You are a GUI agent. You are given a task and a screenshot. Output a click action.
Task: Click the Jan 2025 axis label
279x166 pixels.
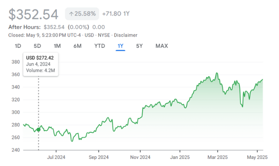pos(180,157)
